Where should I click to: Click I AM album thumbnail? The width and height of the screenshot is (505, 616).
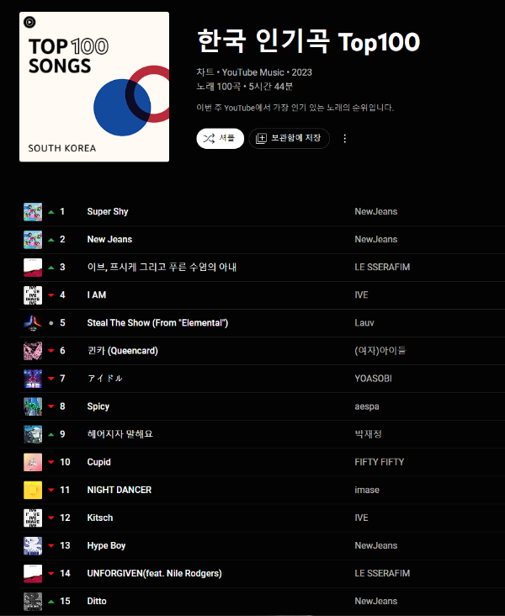[33, 295]
